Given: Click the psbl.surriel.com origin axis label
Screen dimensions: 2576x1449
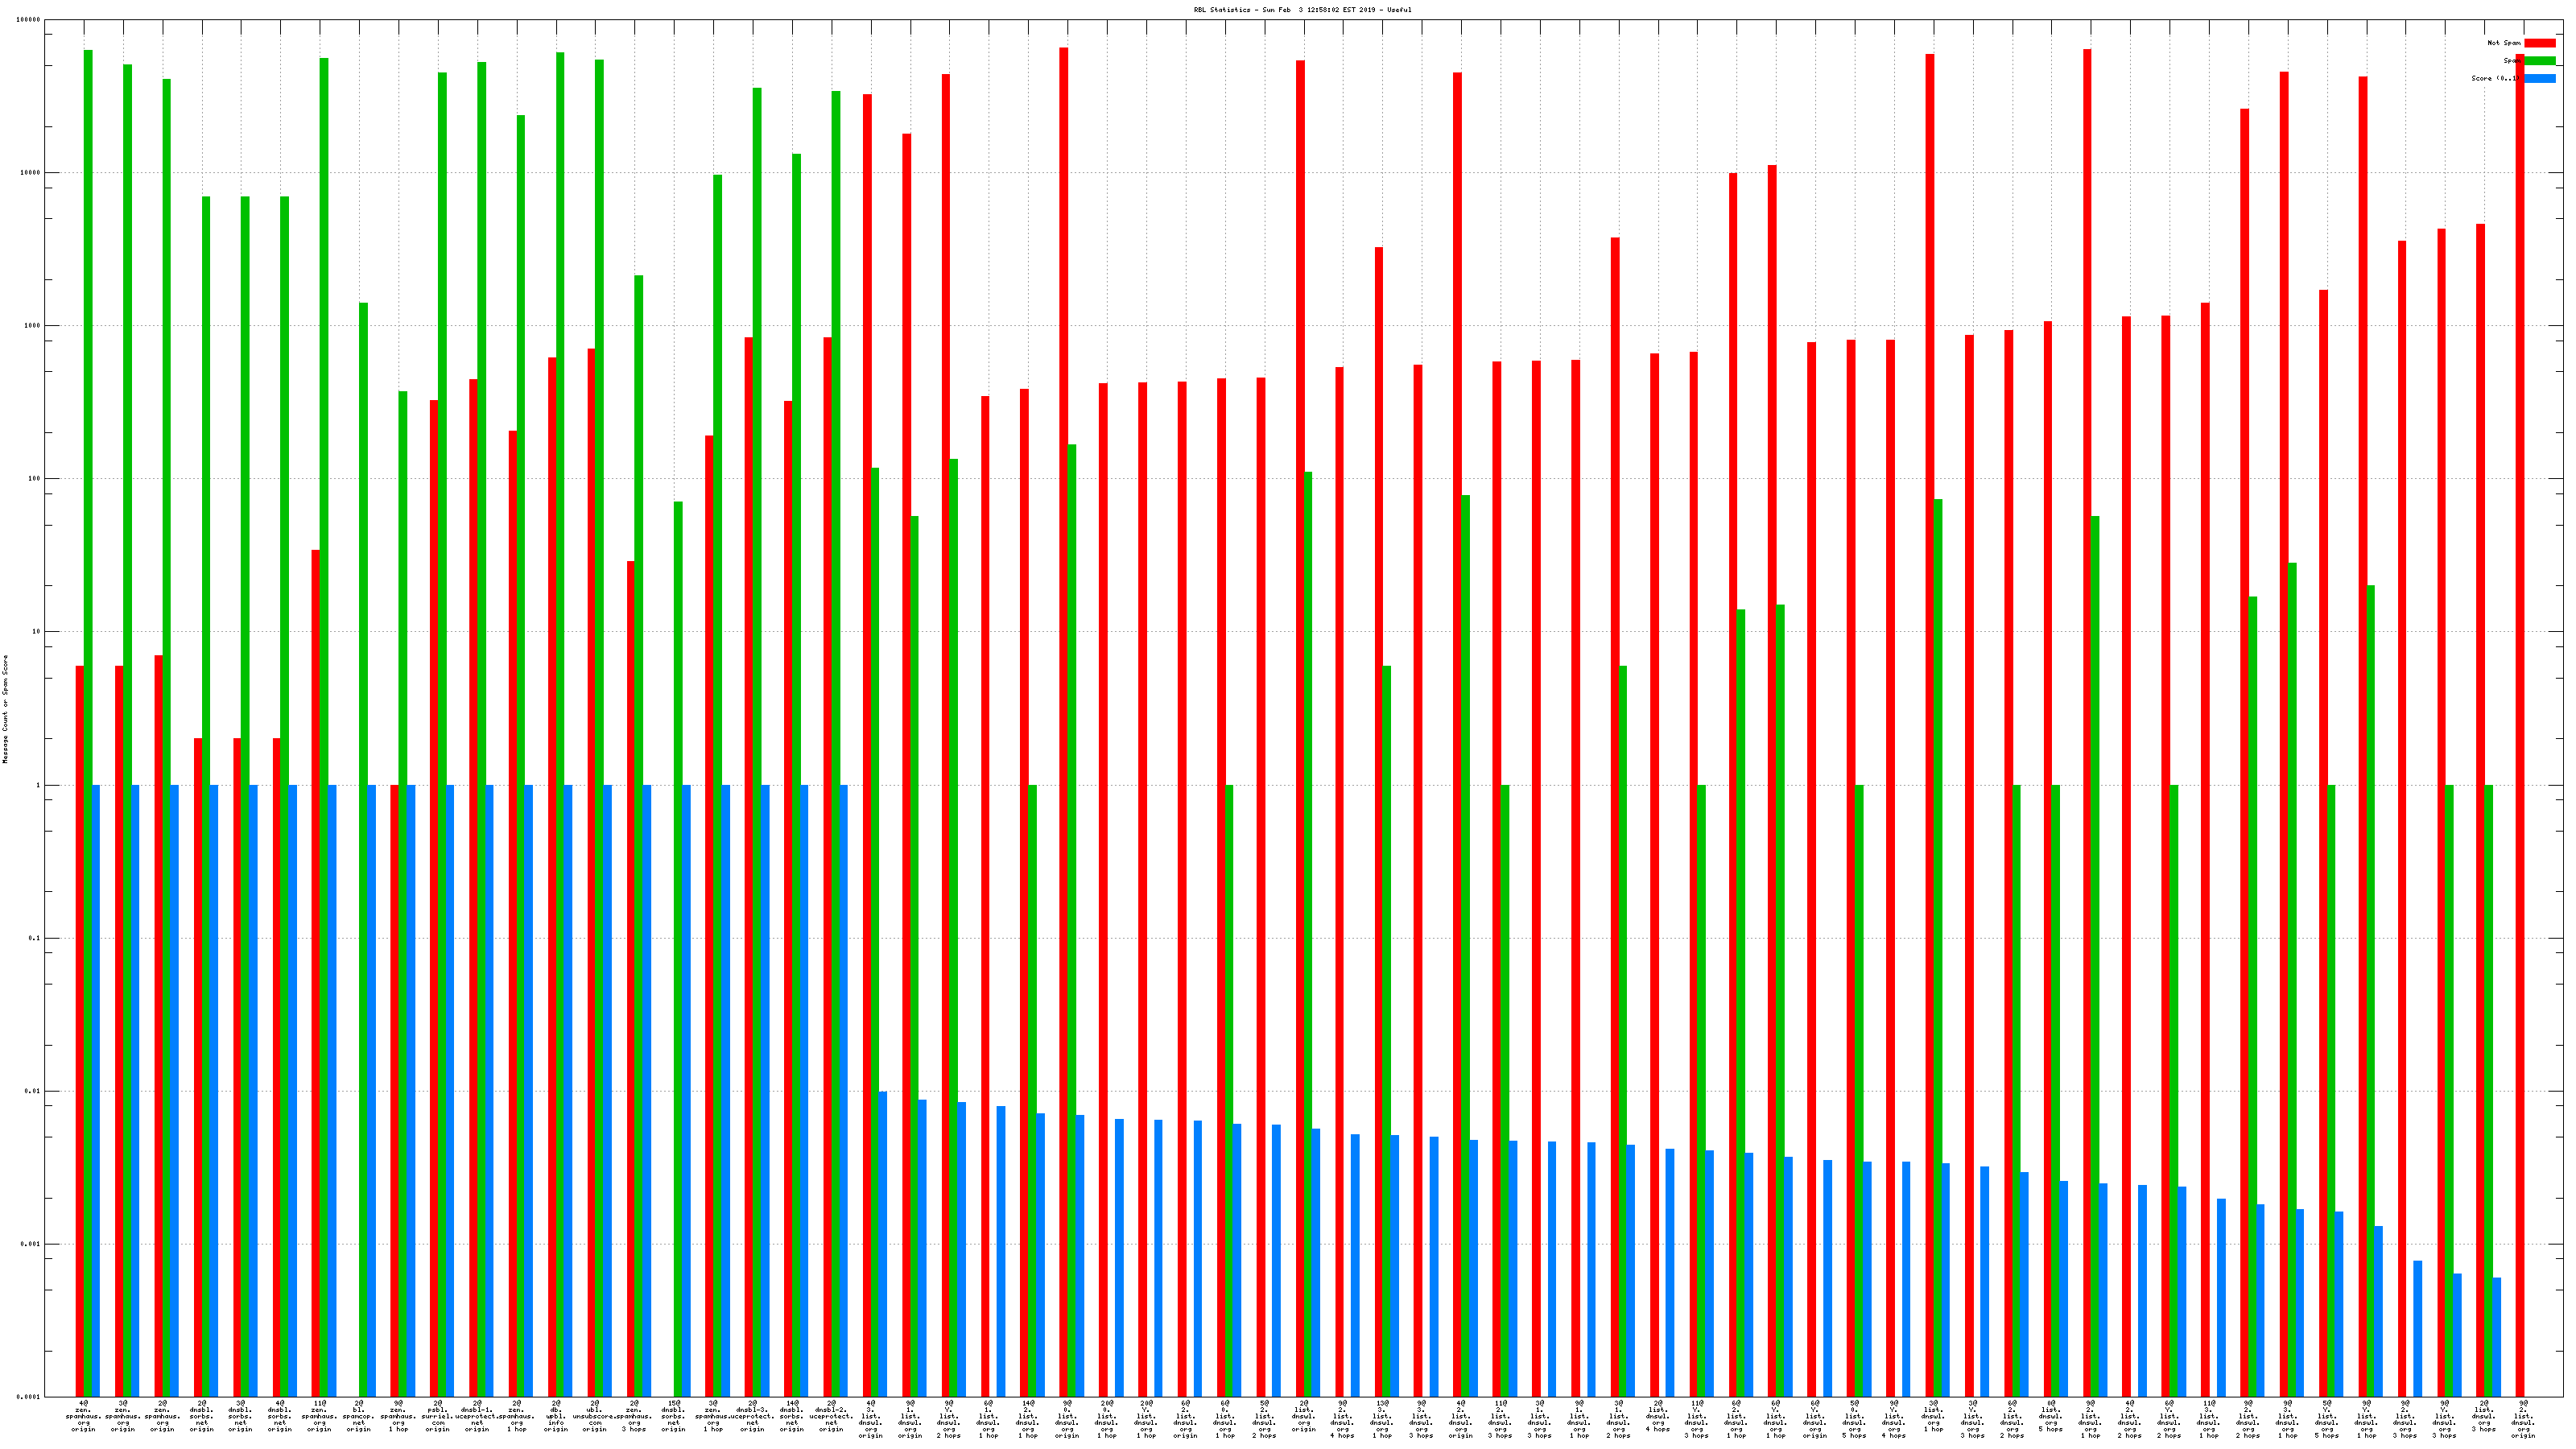Looking at the screenshot, I should tap(438, 1417).
